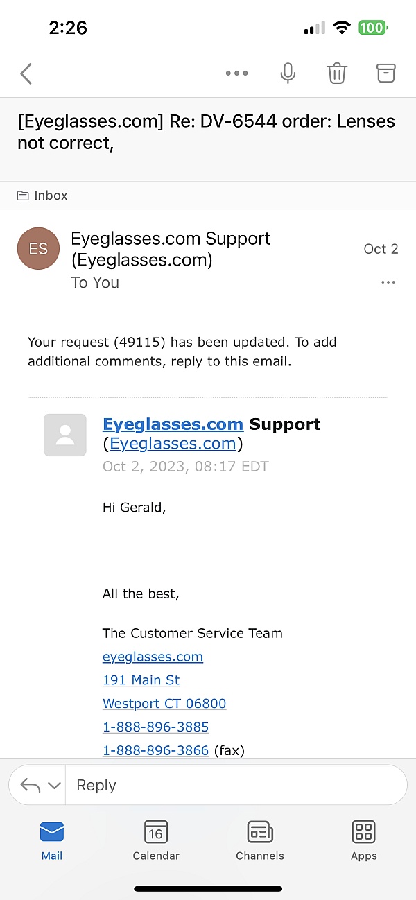Screen dimensions: 416x900
Task: Tap the eyeglasses.com signature link
Action: point(153,657)
